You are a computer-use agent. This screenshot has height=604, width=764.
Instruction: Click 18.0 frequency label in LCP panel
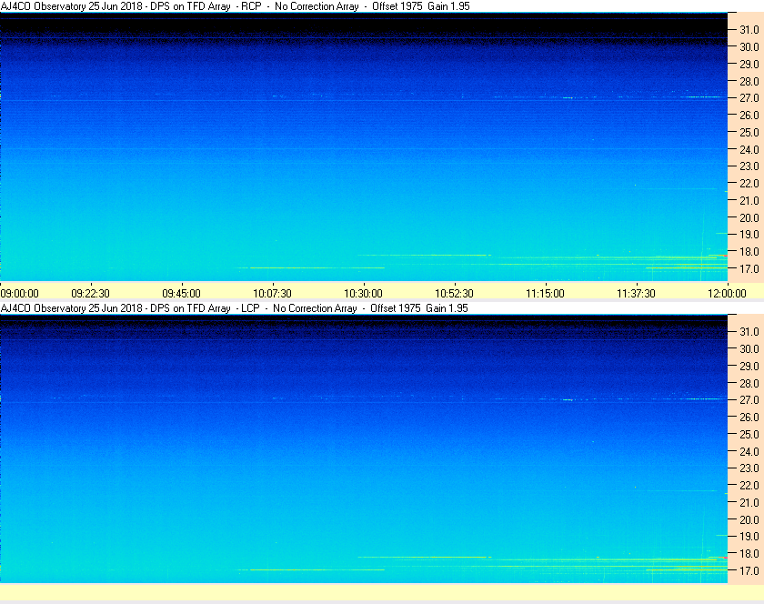749,553
